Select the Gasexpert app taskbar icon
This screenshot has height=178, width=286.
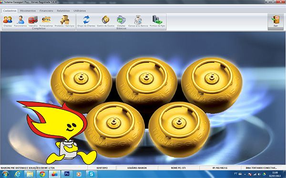pyautogui.click(x=54, y=174)
